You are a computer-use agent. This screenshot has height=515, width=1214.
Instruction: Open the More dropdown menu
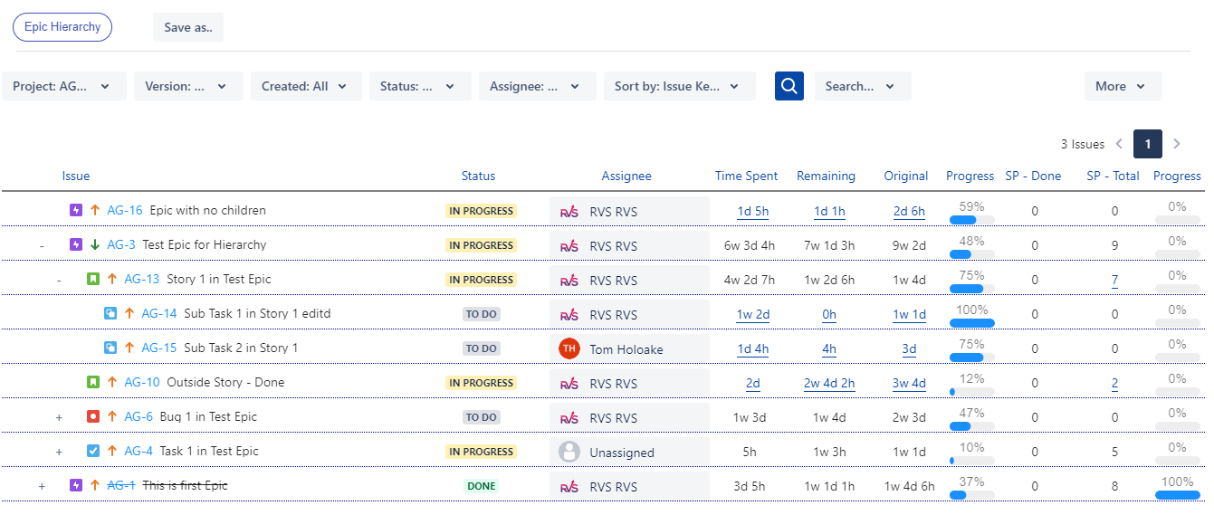(x=1122, y=86)
